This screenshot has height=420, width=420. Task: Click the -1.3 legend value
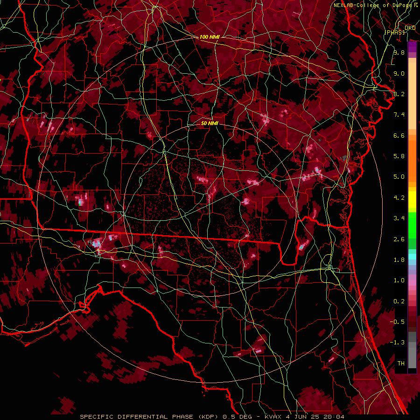(397, 343)
